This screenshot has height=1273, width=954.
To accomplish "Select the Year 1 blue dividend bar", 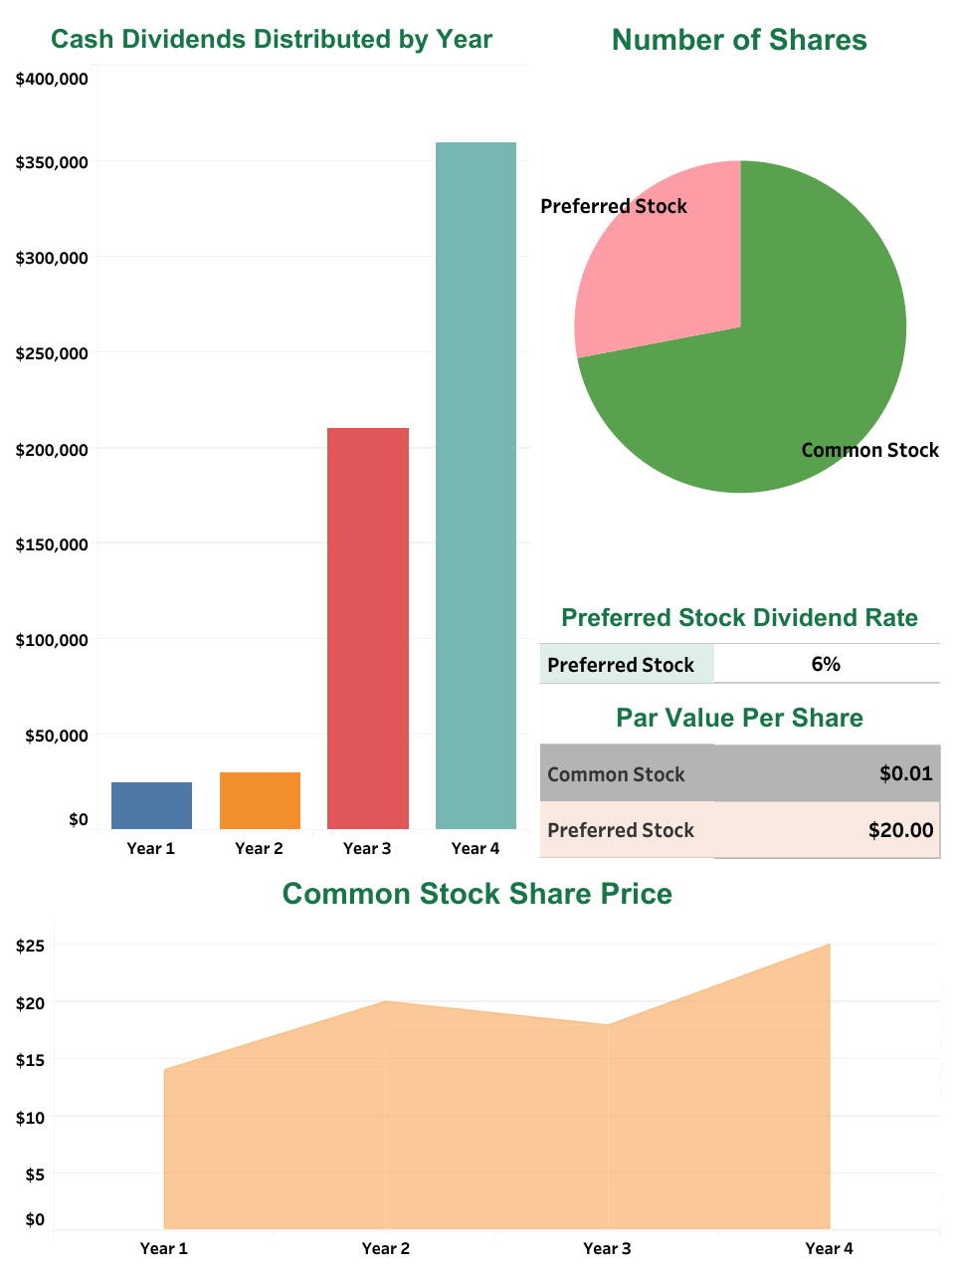I will tap(151, 803).
